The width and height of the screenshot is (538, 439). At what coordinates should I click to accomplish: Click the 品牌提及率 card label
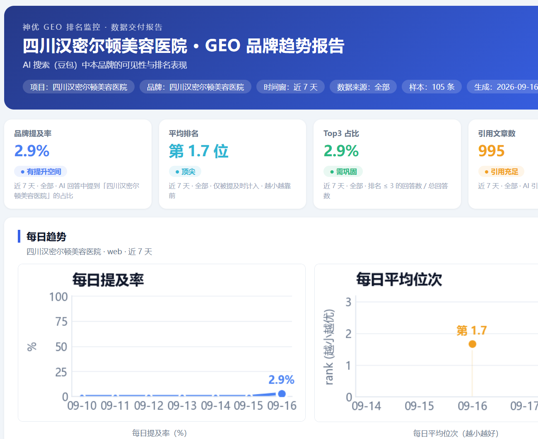[33, 134]
